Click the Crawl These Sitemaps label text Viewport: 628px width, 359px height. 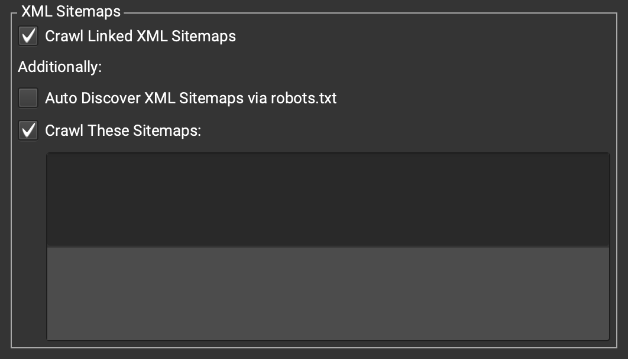[123, 130]
